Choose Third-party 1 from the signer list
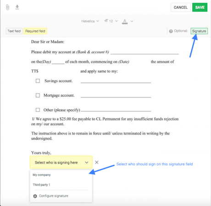This screenshot has height=206, width=211. (41, 185)
